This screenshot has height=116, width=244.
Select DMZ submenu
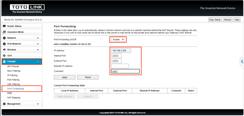[x=10, y=93]
